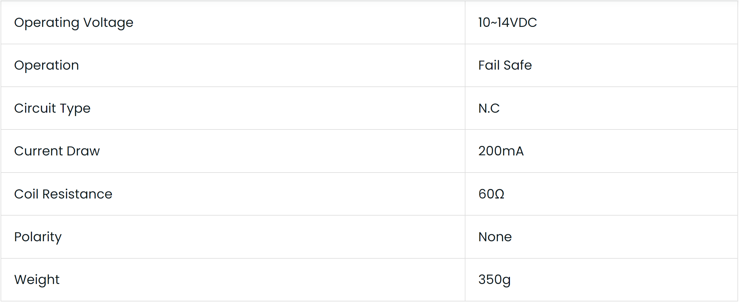Select the 10~14VDC value
Viewport: 739px width, 302px height.
[507, 23]
